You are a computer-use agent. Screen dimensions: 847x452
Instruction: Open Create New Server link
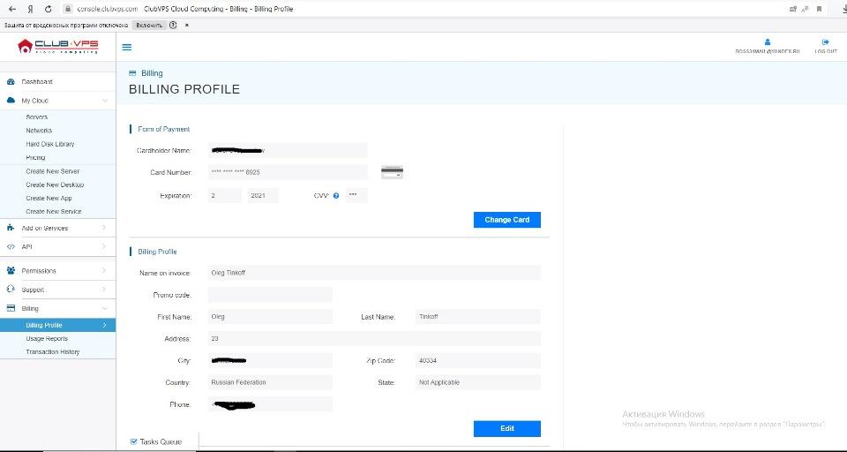pyautogui.click(x=53, y=171)
